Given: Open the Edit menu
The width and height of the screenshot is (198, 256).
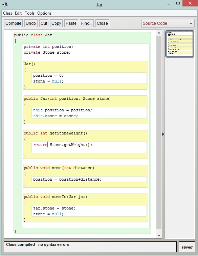Looking at the screenshot, I should pyautogui.click(x=18, y=13).
